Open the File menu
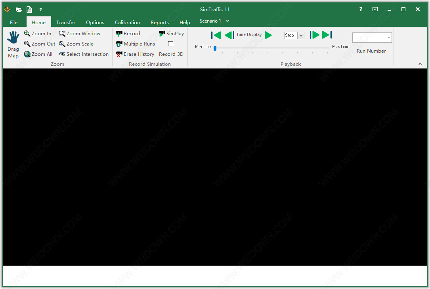The image size is (430, 289). (14, 23)
